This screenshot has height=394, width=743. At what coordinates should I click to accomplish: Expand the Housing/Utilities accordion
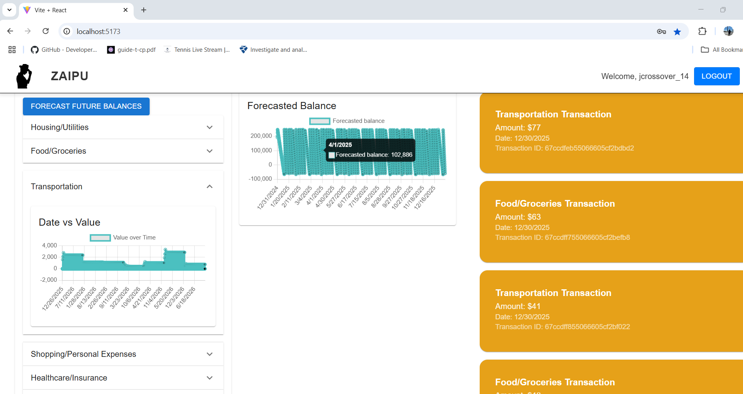coord(123,127)
